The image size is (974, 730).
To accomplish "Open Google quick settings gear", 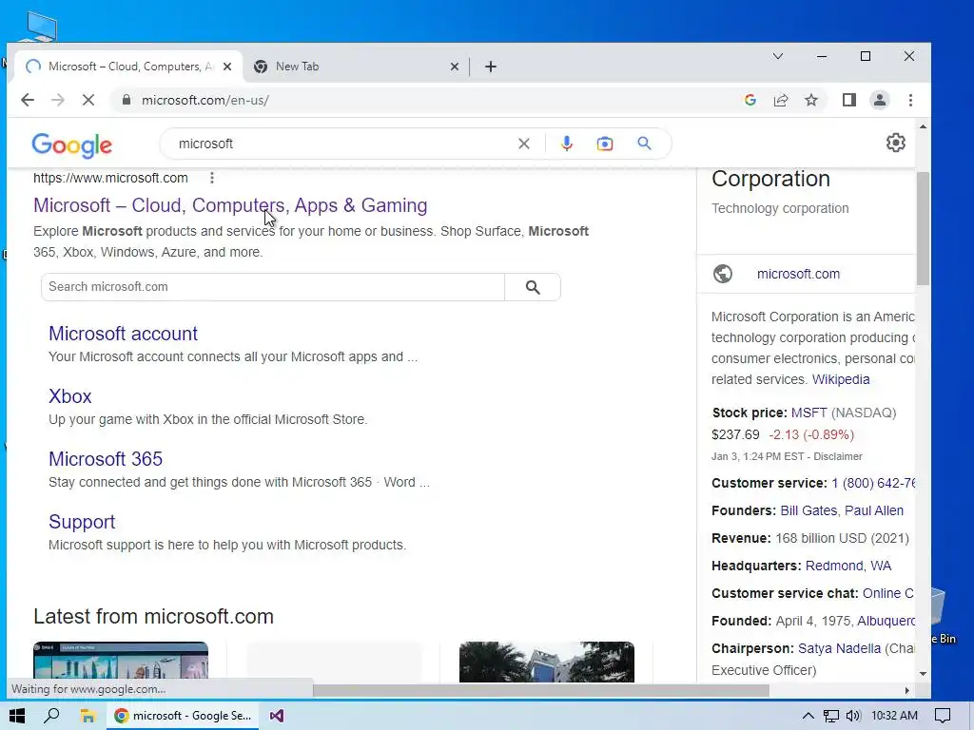I will click(x=896, y=143).
